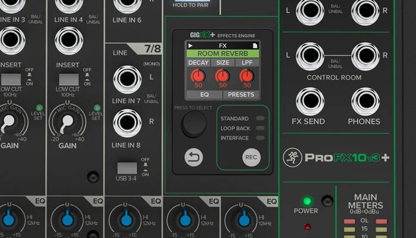
Task: Click the LINE IN 8 right jack
Action: (127, 123)
